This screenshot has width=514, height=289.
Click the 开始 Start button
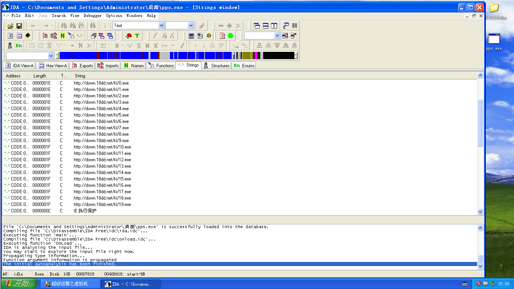click(x=18, y=284)
